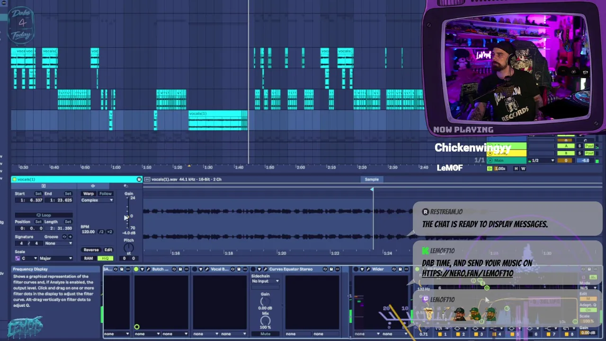Open the scale root note C dropdown

tap(29, 258)
